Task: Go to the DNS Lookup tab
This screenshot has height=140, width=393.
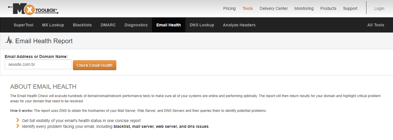Action: pos(202,25)
